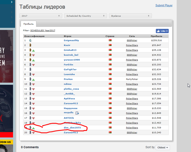This screenshot has width=191, height=152.
Task: Open the dark poker chip banner ad
Action: point(7,111)
